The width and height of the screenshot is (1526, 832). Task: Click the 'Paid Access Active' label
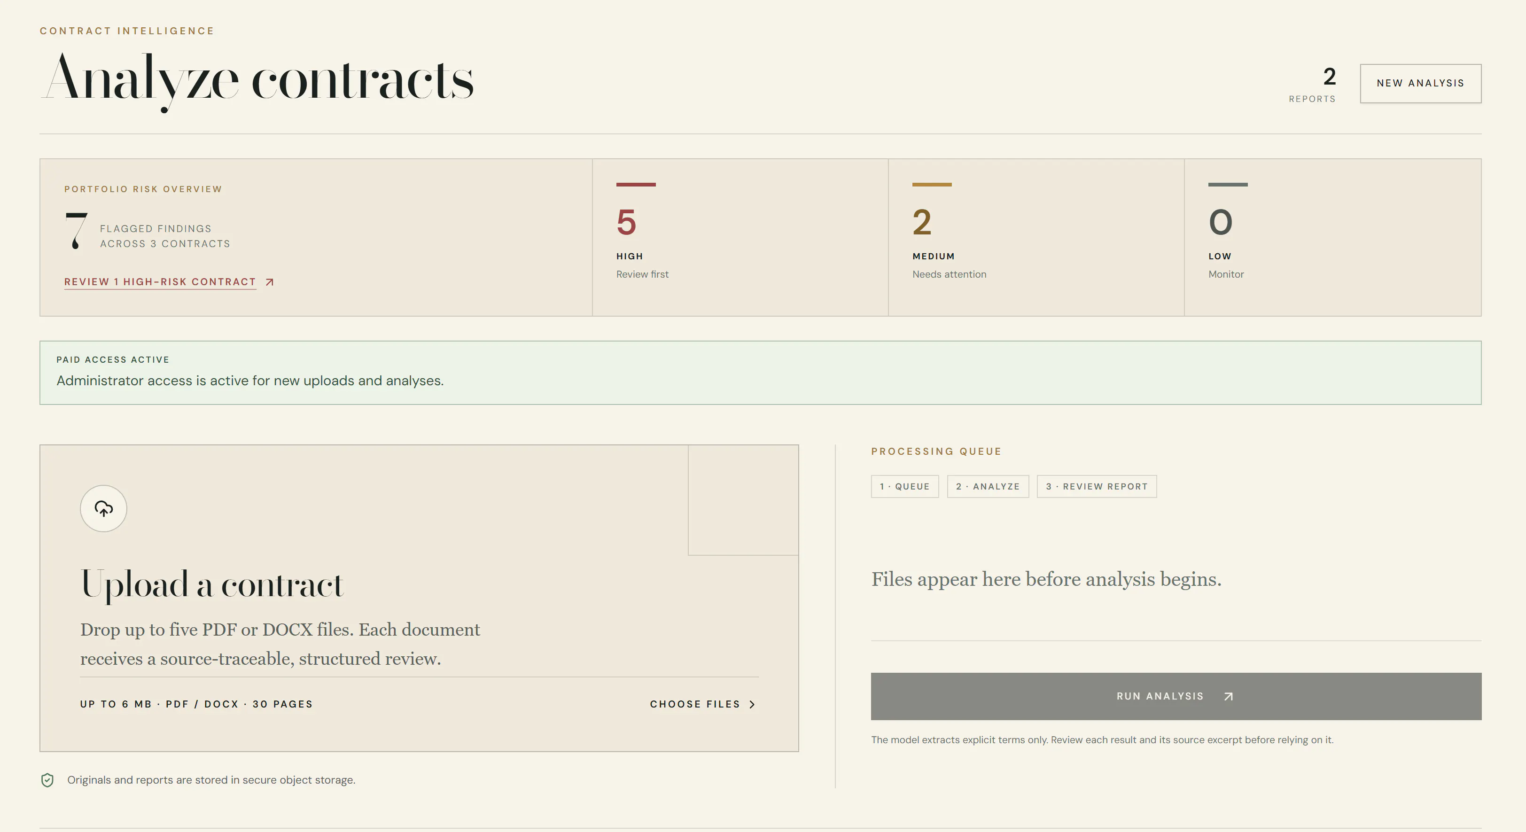point(113,359)
